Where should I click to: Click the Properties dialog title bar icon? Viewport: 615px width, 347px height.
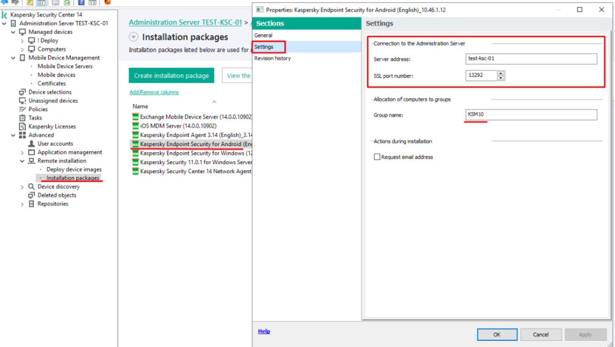point(260,10)
